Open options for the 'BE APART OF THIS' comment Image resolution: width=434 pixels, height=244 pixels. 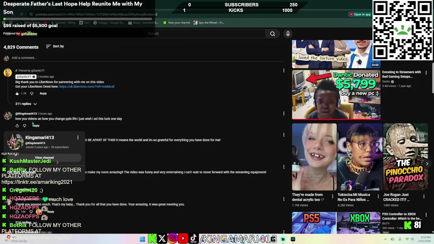tap(284, 135)
